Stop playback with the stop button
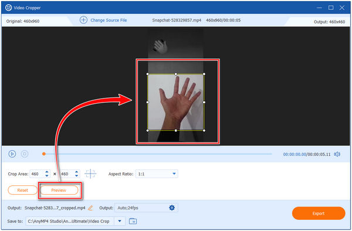Image resolution: width=352 pixels, height=231 pixels. click(25, 154)
